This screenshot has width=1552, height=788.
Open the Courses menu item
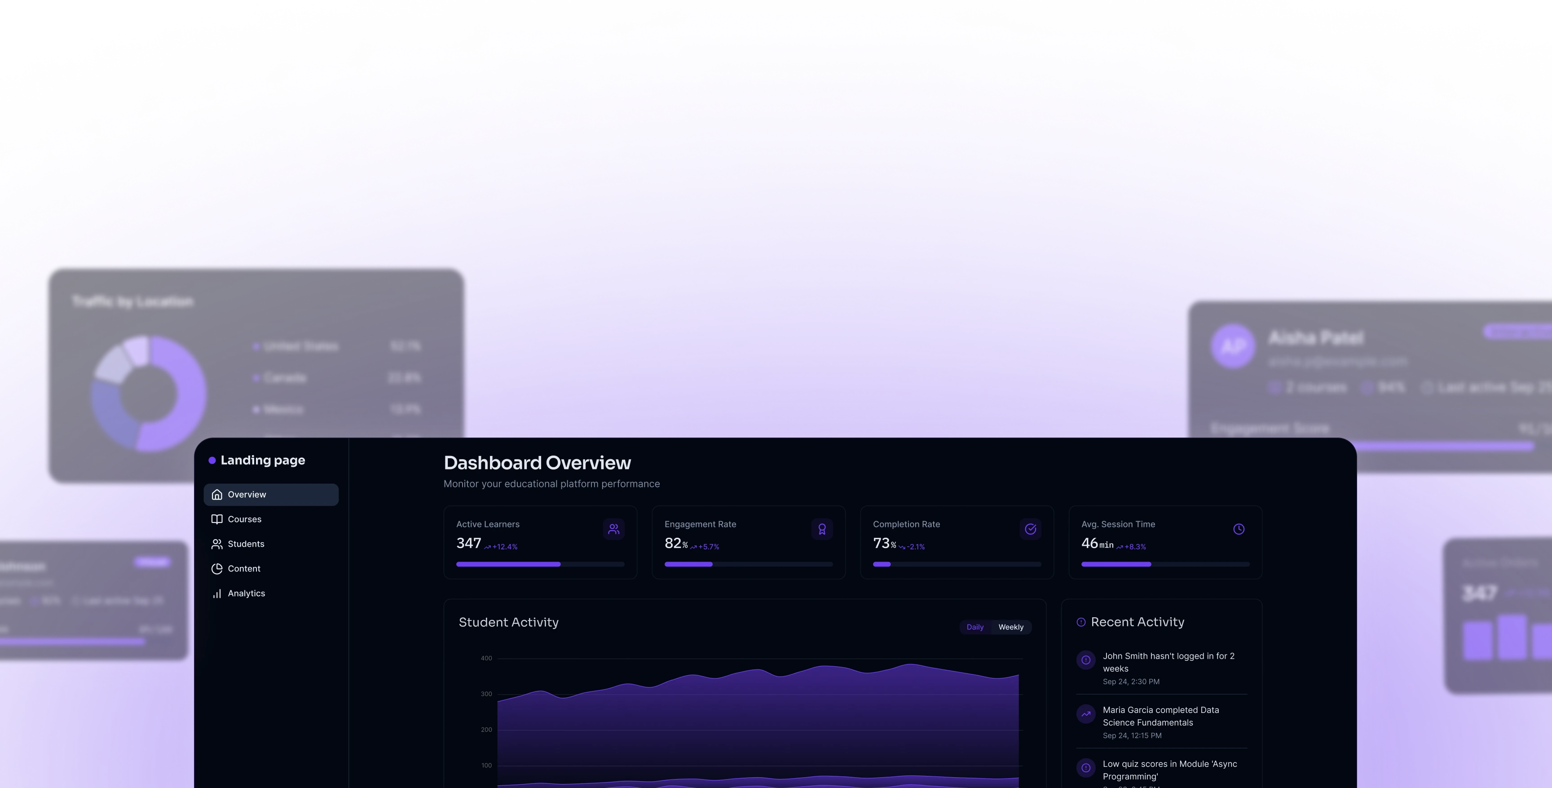pos(271,519)
